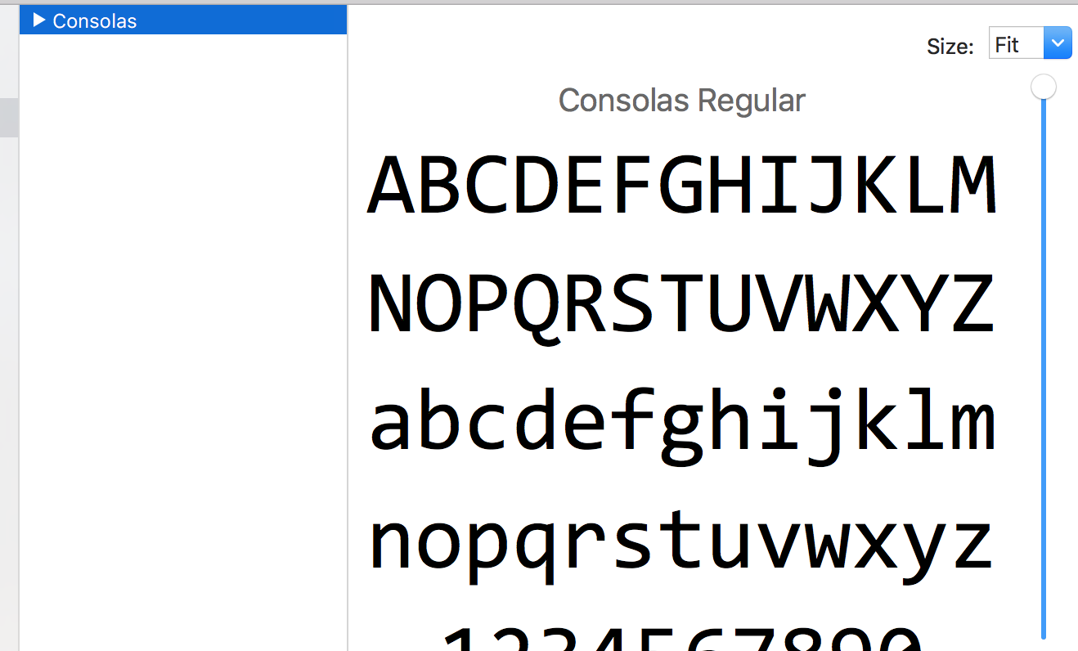Click the Consolas Regular preview title
This screenshot has width=1078, height=651.
pos(681,100)
